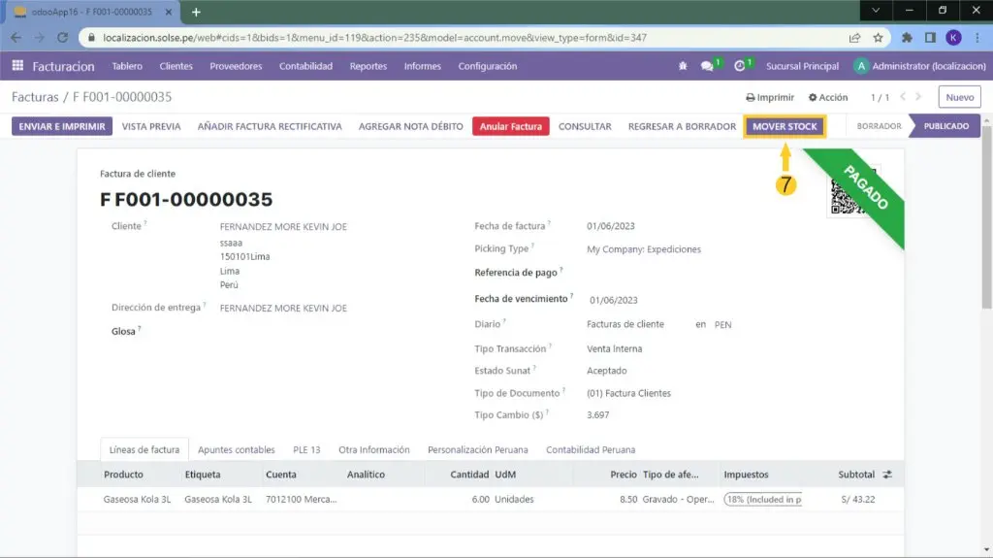Open the Imprimir print menu
The width and height of the screenshot is (993, 558).
click(770, 98)
